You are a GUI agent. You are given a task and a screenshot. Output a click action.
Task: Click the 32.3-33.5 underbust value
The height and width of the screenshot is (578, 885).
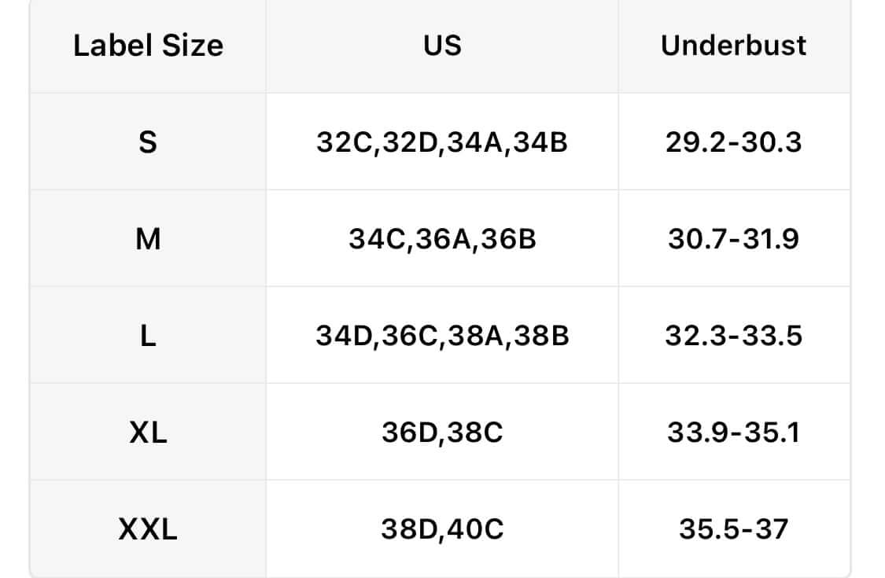(733, 336)
